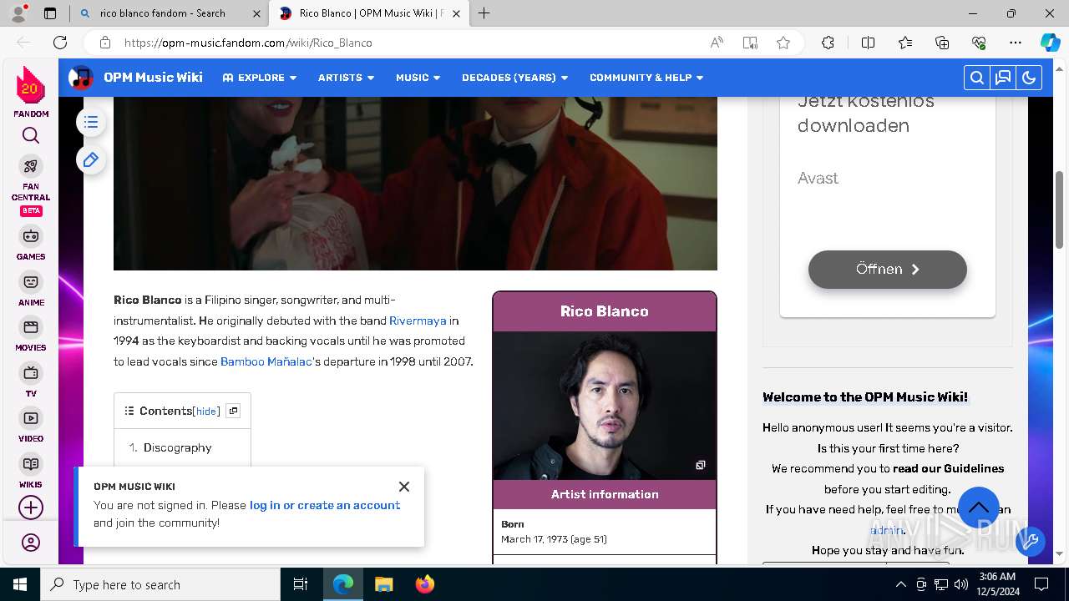Open the Wikis book icon
The height and width of the screenshot is (601, 1069).
(31, 463)
